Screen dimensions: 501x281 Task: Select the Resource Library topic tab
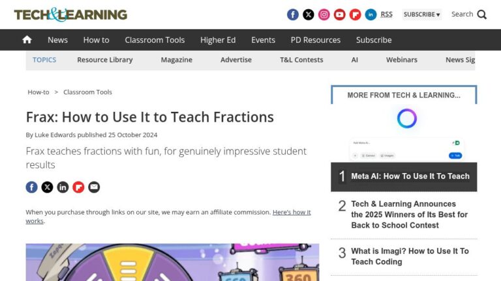point(104,60)
